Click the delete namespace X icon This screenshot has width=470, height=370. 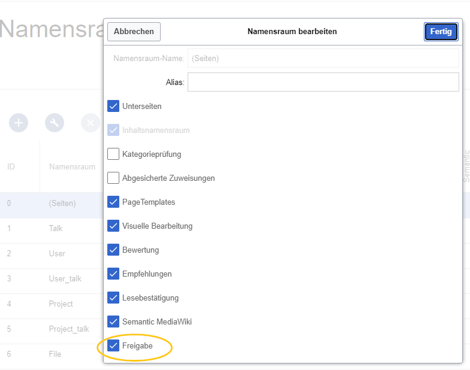point(90,123)
